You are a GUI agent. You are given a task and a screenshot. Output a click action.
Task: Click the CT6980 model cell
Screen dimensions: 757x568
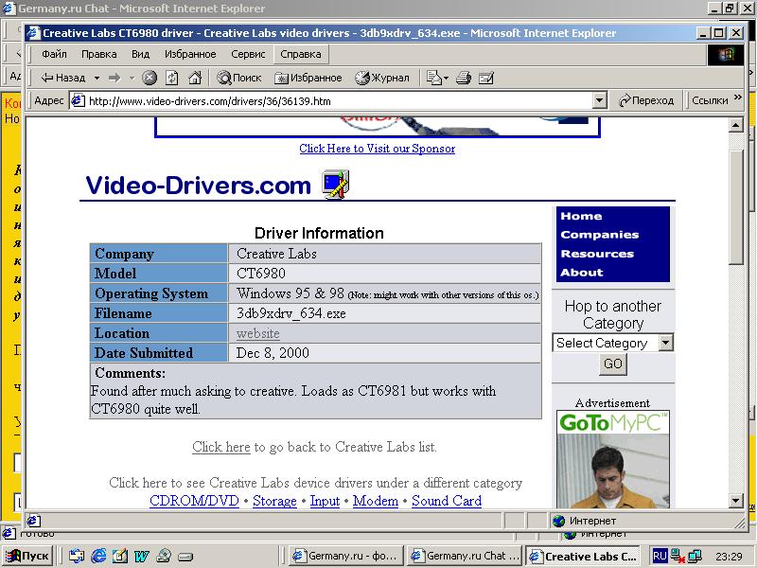384,274
